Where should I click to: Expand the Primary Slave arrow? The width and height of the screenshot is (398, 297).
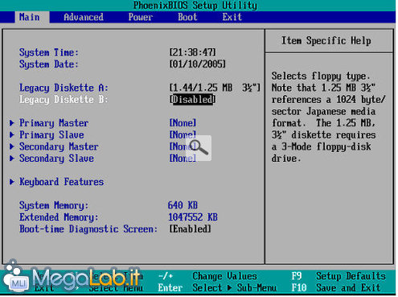tap(12, 134)
